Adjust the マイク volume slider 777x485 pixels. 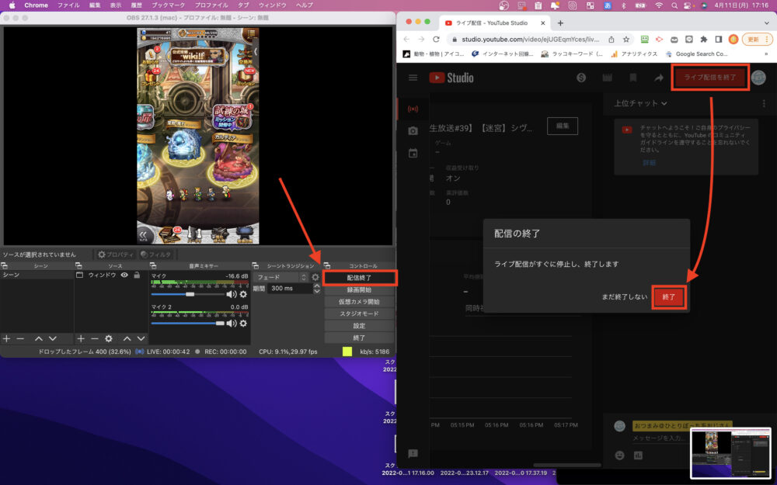188,294
